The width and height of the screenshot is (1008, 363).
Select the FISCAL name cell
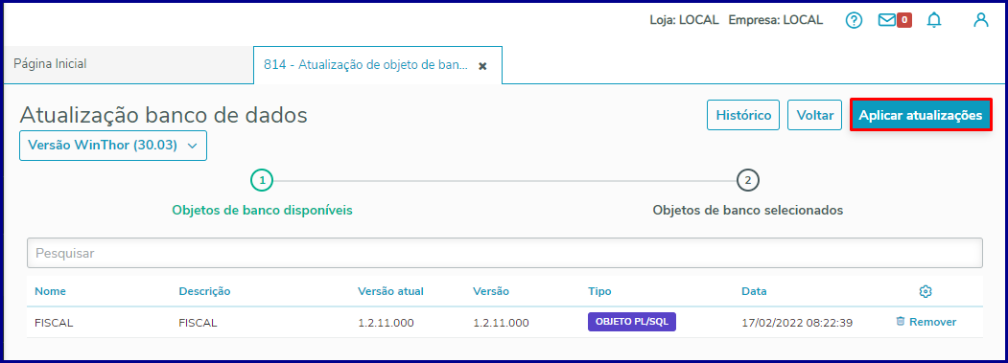[x=54, y=323]
